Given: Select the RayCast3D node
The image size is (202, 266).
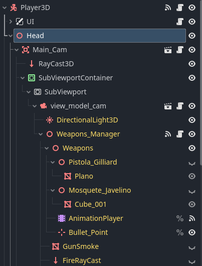Looking at the screenshot, I should [x=56, y=64].
